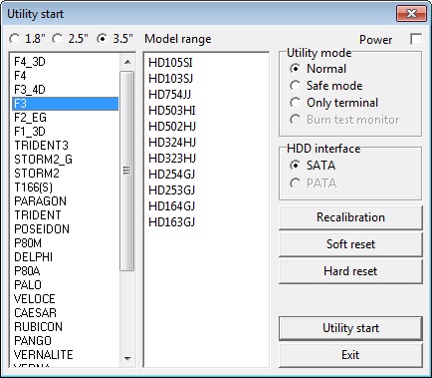The width and height of the screenshot is (432, 378).
Task: Select PALO in the family list
Action: point(66,285)
